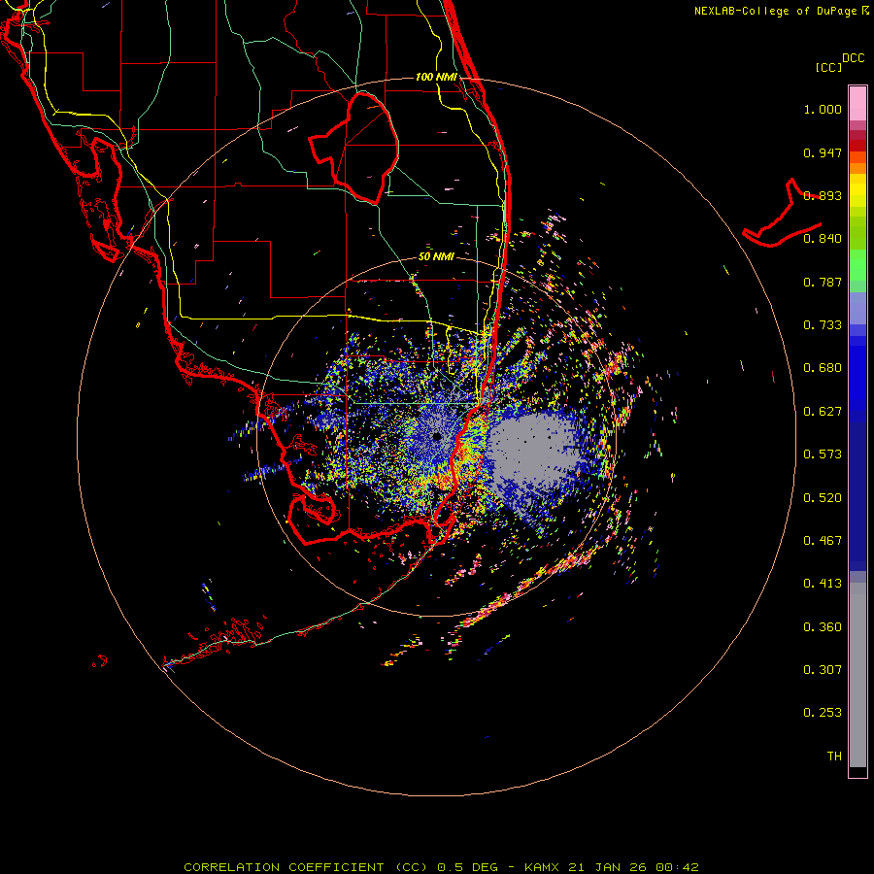Viewport: 874px width, 874px height.
Task: Click the 0.253 scale value
Action: click(x=823, y=713)
